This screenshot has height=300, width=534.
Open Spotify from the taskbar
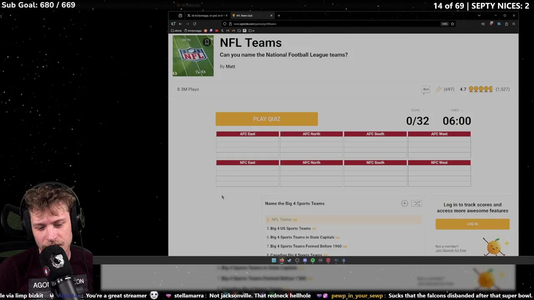312,260
